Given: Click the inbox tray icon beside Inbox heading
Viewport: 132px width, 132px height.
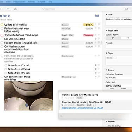Looking at the screenshot, I should click(x=97, y=15).
